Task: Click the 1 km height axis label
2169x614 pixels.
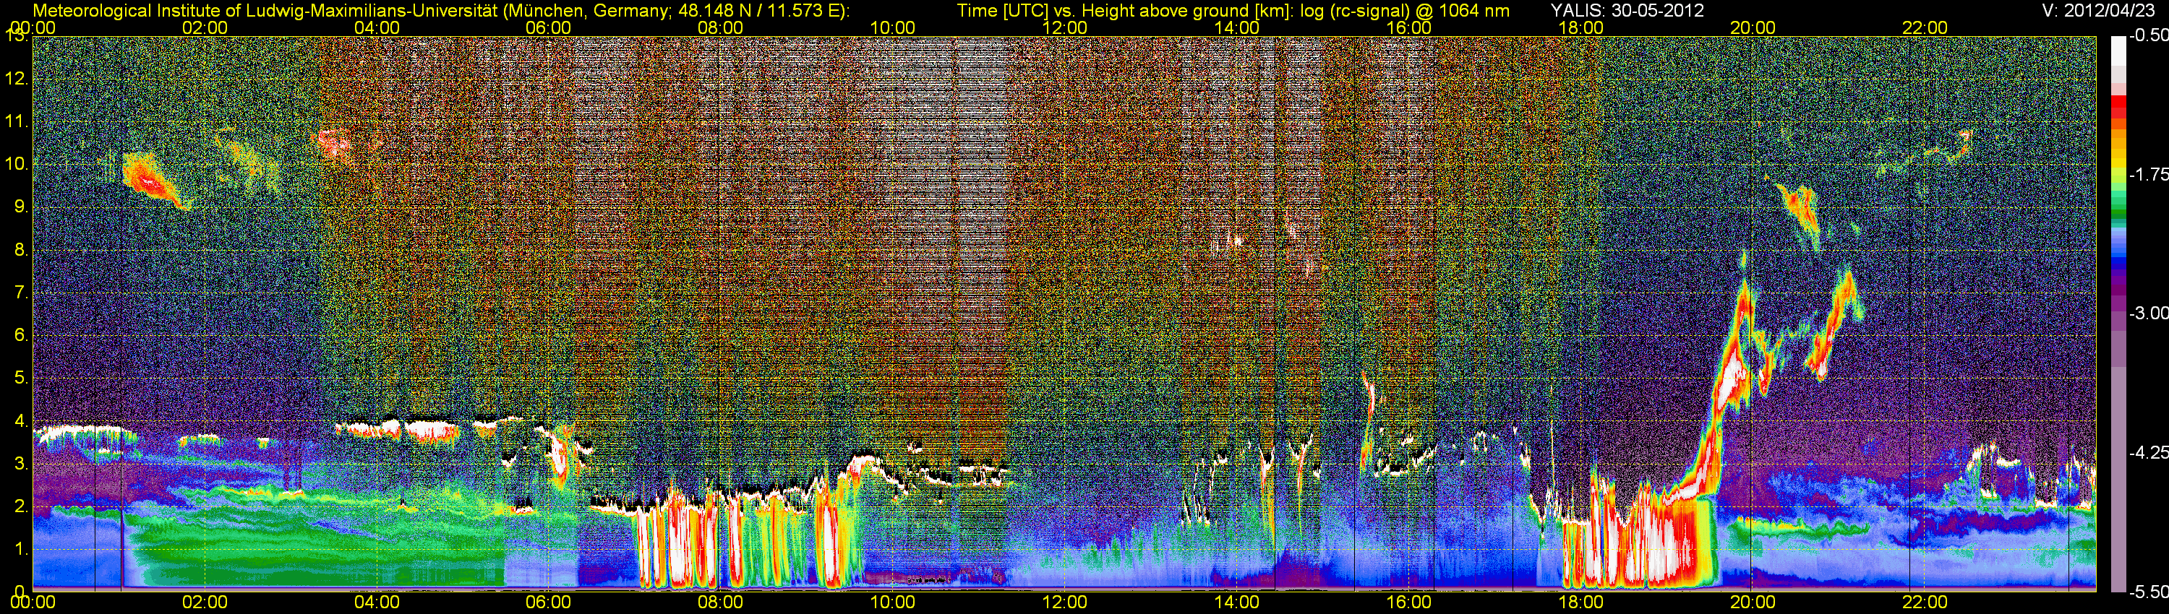Action: tap(20, 549)
